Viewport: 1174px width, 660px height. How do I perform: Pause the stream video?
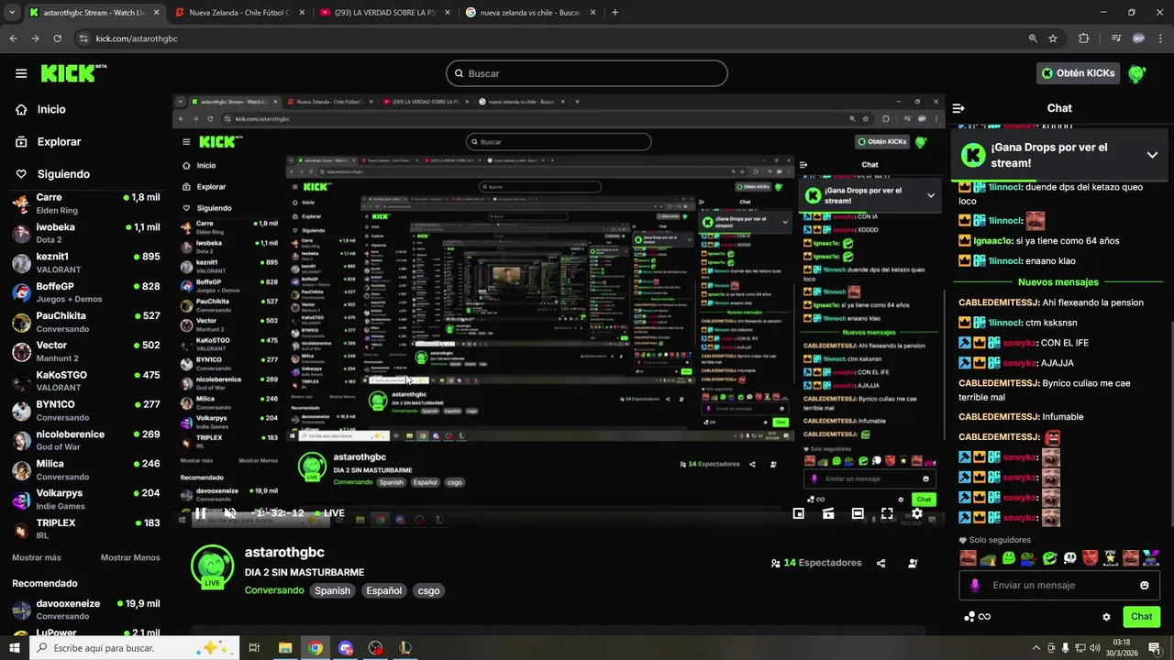[200, 513]
